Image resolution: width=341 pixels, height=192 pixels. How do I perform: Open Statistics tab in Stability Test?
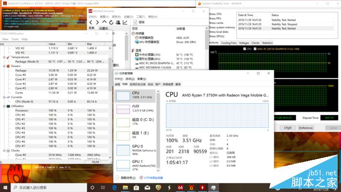point(267,43)
